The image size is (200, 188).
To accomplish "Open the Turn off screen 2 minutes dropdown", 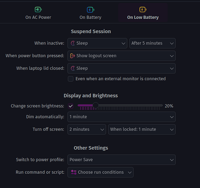I will [x=87, y=129].
